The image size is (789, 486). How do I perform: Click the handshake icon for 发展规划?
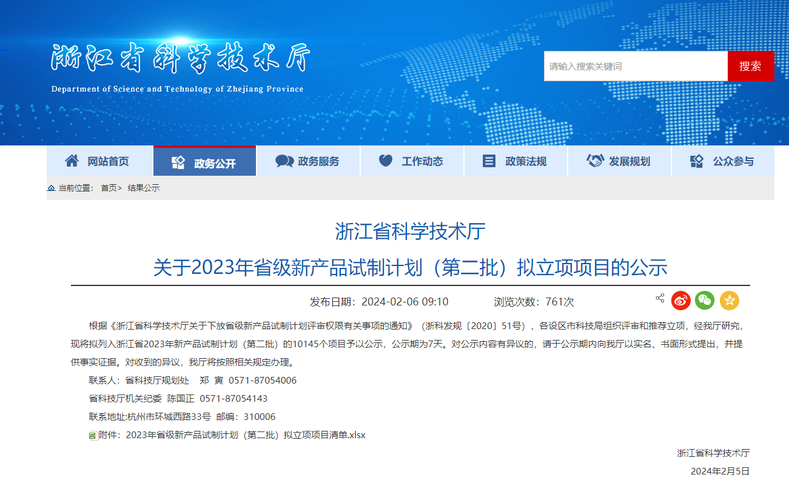click(595, 161)
